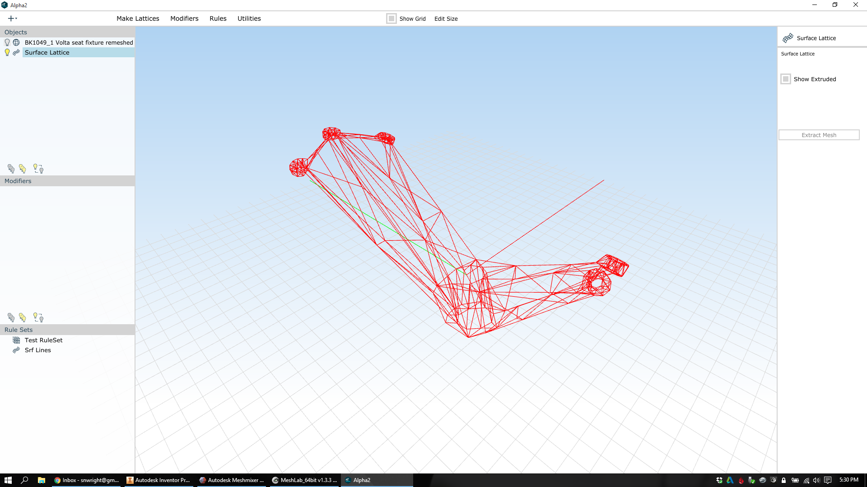Click the Edit Size button

pos(446,18)
